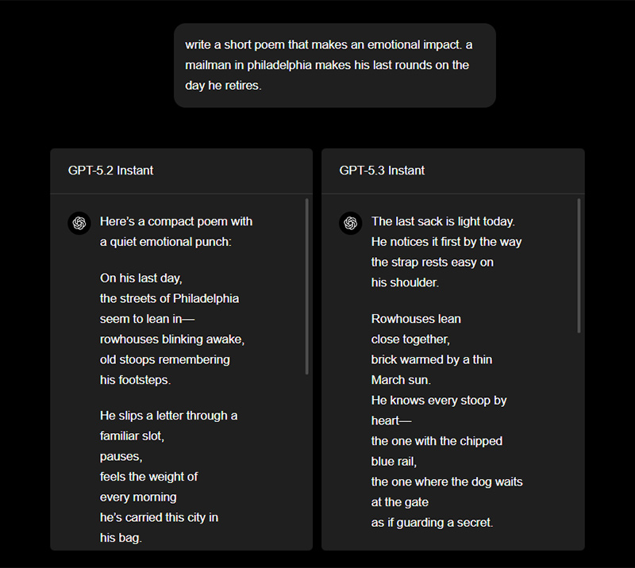The image size is (635, 568).
Task: Click the ChatGPT logo in GPT-5.2 panel
Action: tap(79, 223)
